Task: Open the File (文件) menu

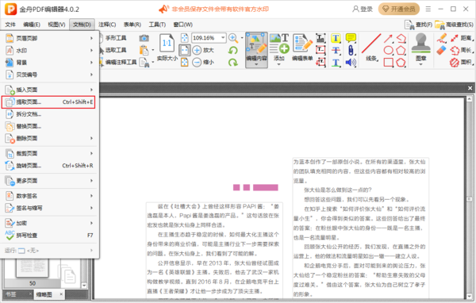Action: pos(10,25)
